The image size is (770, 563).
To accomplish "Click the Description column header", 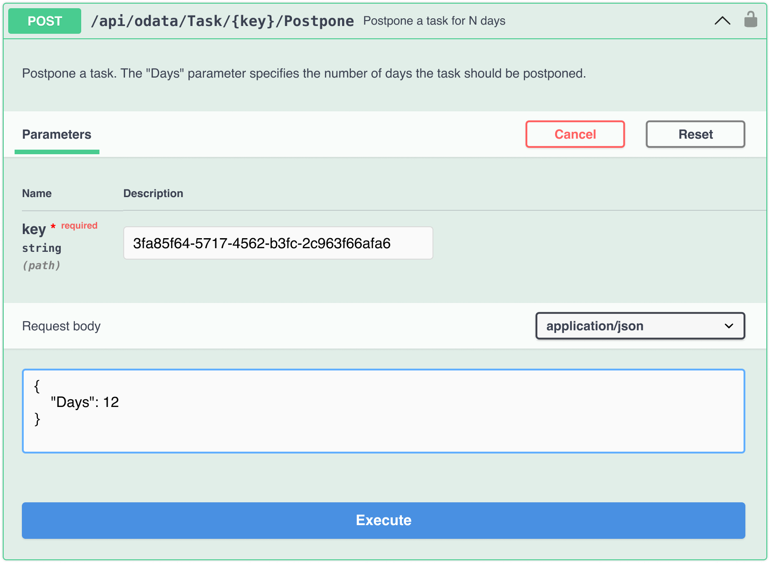I will (153, 193).
